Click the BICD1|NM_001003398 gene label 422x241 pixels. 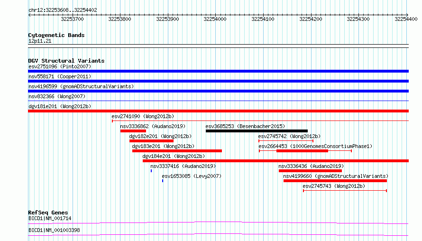click(x=54, y=230)
